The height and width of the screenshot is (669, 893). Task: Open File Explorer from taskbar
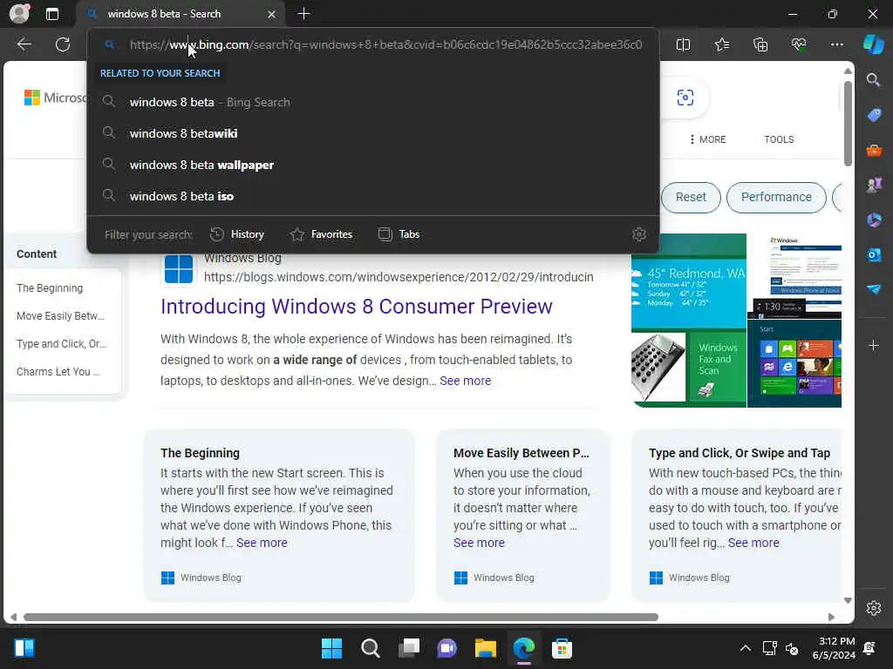click(x=486, y=648)
